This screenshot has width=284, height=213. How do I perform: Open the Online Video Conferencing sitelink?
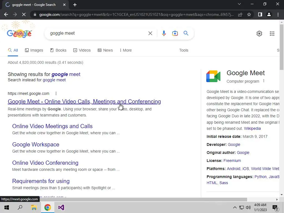(45, 163)
